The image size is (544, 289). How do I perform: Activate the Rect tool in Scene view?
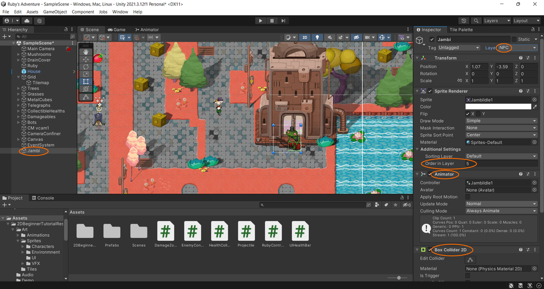pos(86,82)
